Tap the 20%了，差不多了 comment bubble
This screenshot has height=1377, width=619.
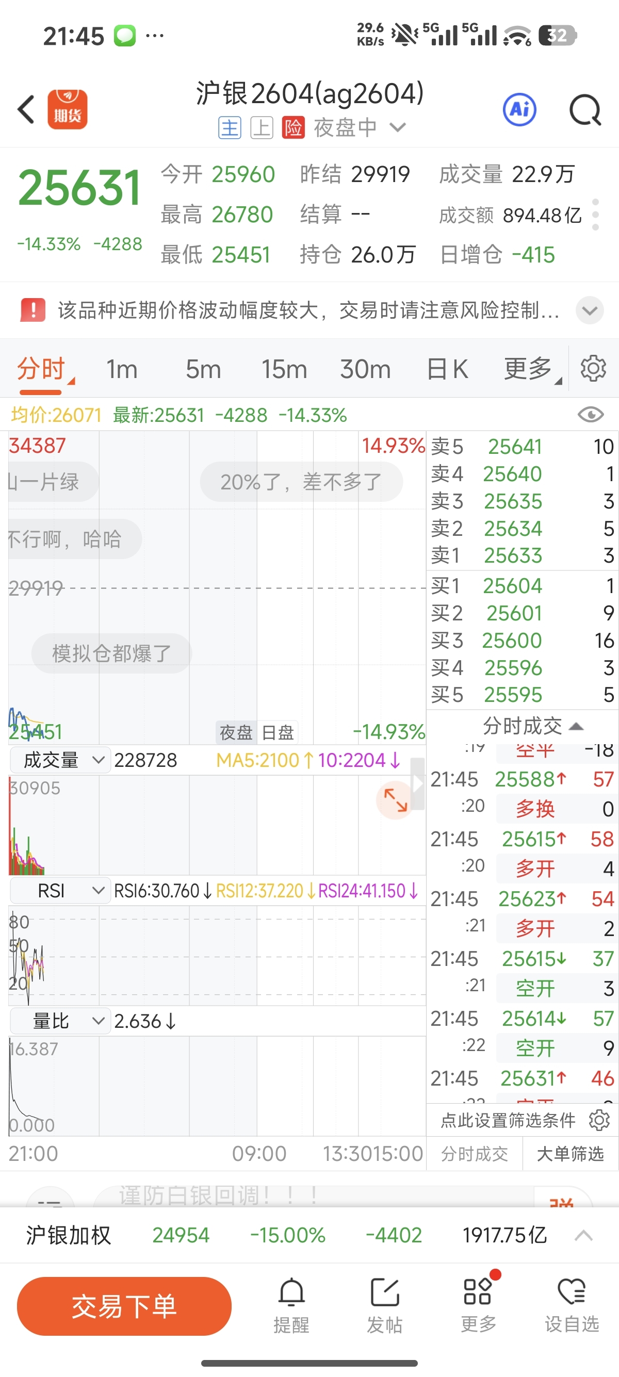click(301, 482)
